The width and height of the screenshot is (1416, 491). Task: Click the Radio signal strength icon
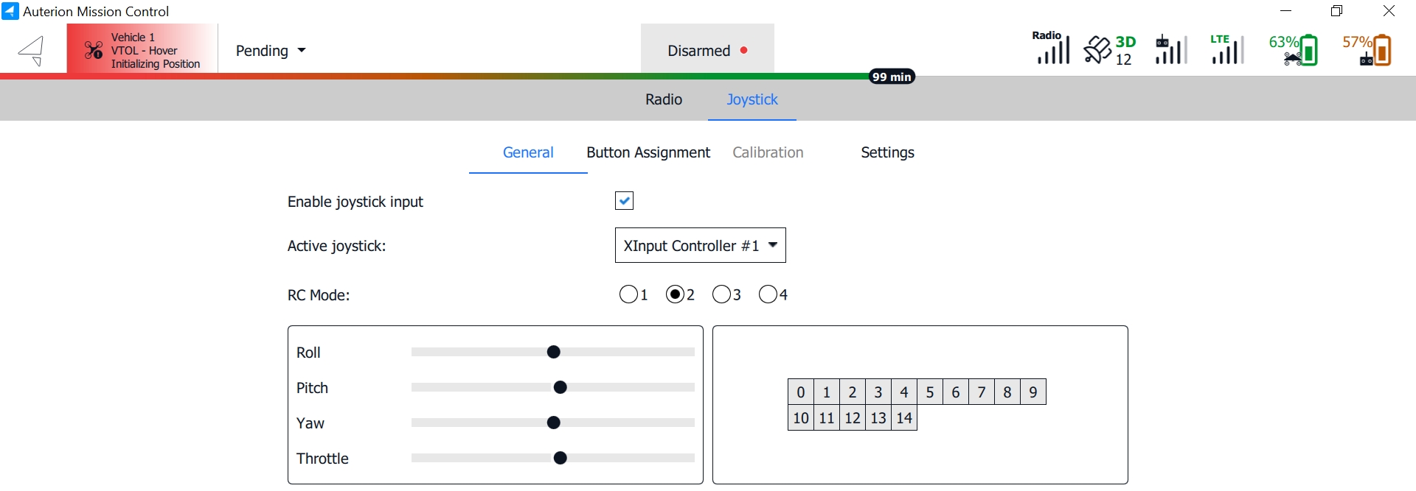[x=1050, y=49]
